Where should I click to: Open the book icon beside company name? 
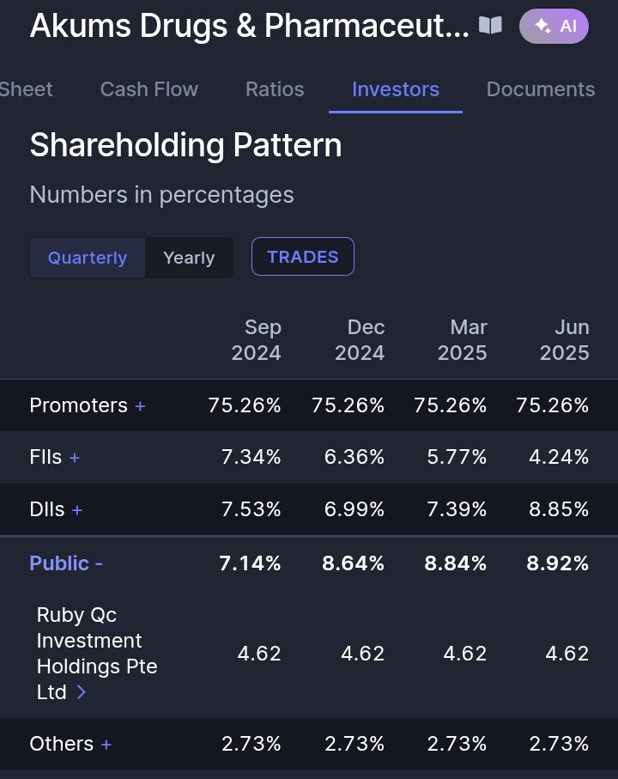click(x=490, y=26)
